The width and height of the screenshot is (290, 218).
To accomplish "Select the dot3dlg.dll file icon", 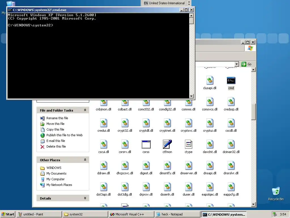I will coord(125,187).
